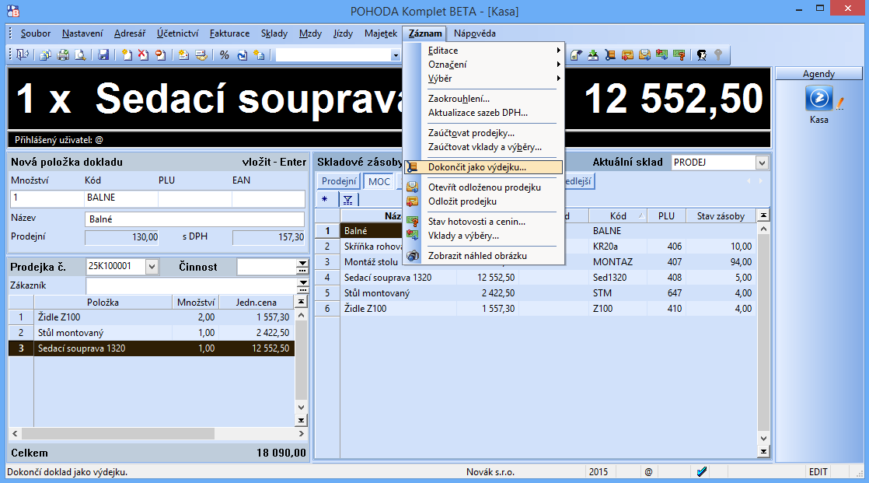The image size is (869, 483).
Task: Select Odložit prodejku from the menu
Action: point(483,201)
